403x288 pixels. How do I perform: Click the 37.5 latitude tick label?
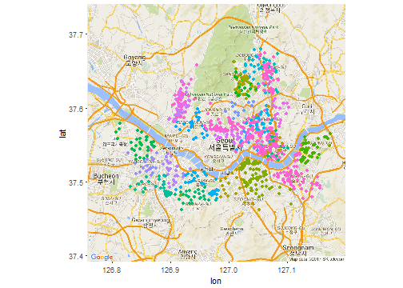[76, 182]
